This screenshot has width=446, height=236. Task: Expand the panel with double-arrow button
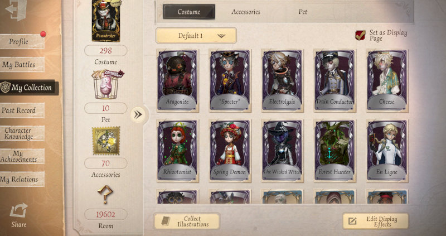click(138, 114)
